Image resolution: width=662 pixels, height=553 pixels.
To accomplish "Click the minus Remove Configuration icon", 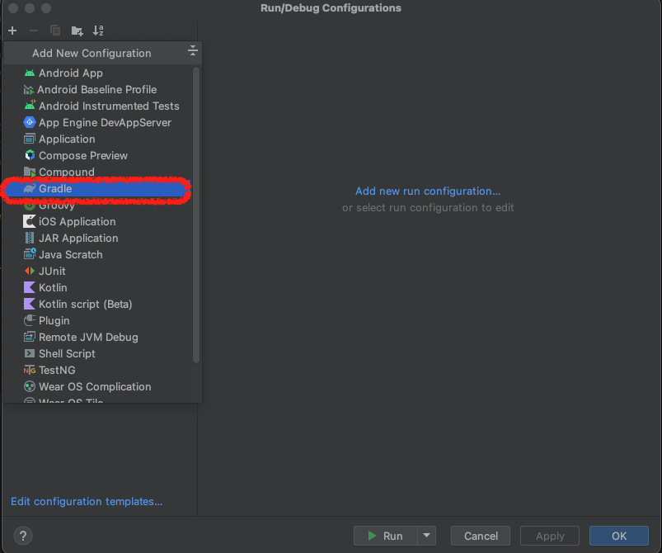I will [x=34, y=31].
